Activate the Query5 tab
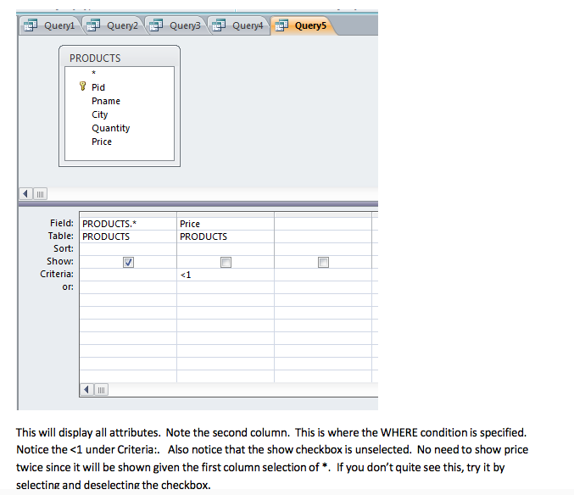Image resolution: width=574 pixels, height=495 pixels. coord(303,25)
